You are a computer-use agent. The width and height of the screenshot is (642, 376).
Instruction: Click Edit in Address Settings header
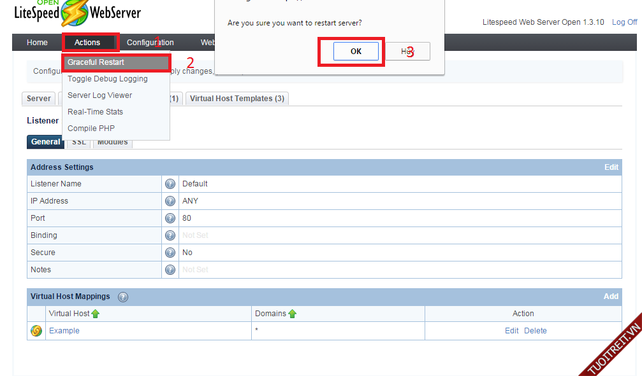click(611, 167)
